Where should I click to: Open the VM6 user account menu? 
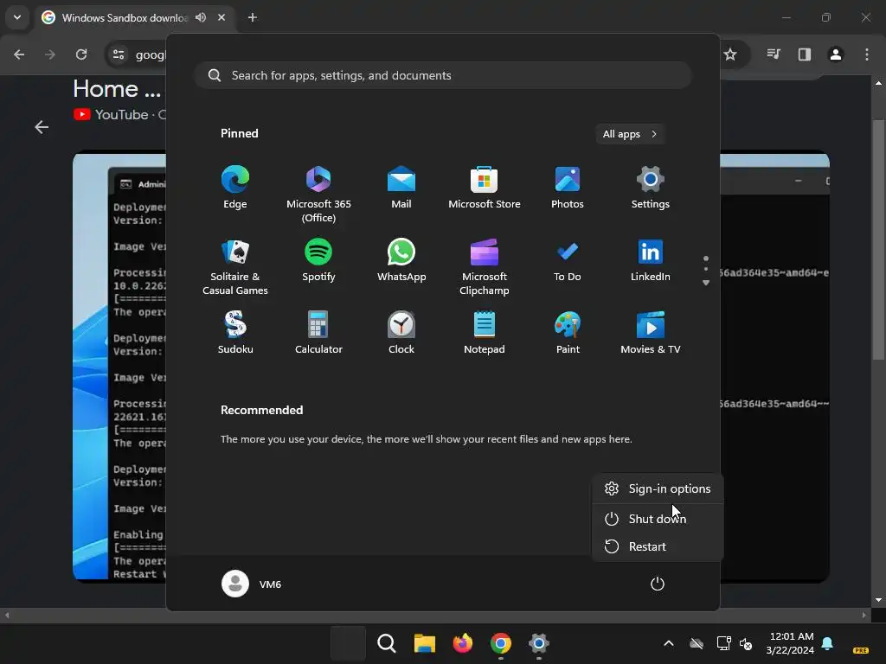pos(252,584)
